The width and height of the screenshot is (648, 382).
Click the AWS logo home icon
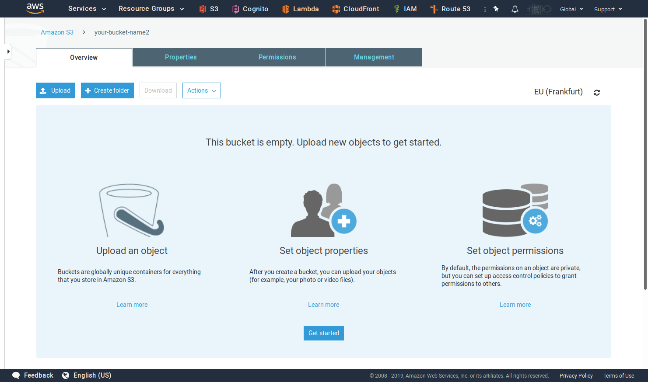pos(35,8)
